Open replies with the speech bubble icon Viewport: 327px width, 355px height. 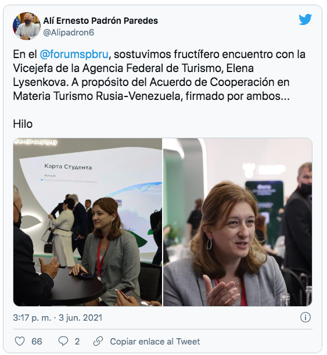[x=63, y=341]
